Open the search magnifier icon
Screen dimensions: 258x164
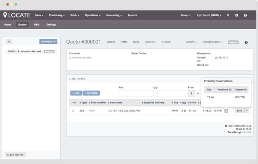(228, 15)
